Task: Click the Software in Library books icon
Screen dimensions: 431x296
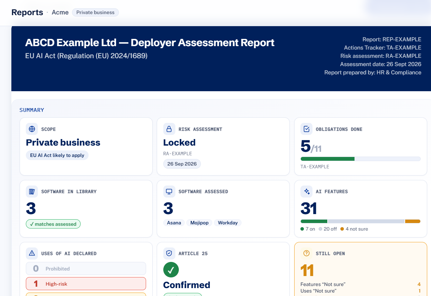Action: click(x=32, y=191)
